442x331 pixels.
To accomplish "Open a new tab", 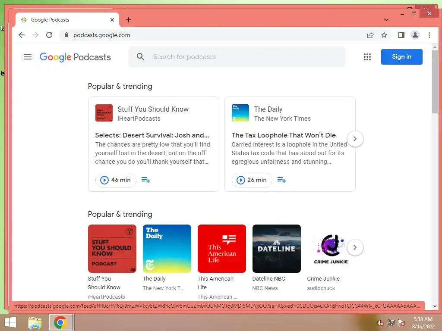I will pyautogui.click(x=129, y=20).
